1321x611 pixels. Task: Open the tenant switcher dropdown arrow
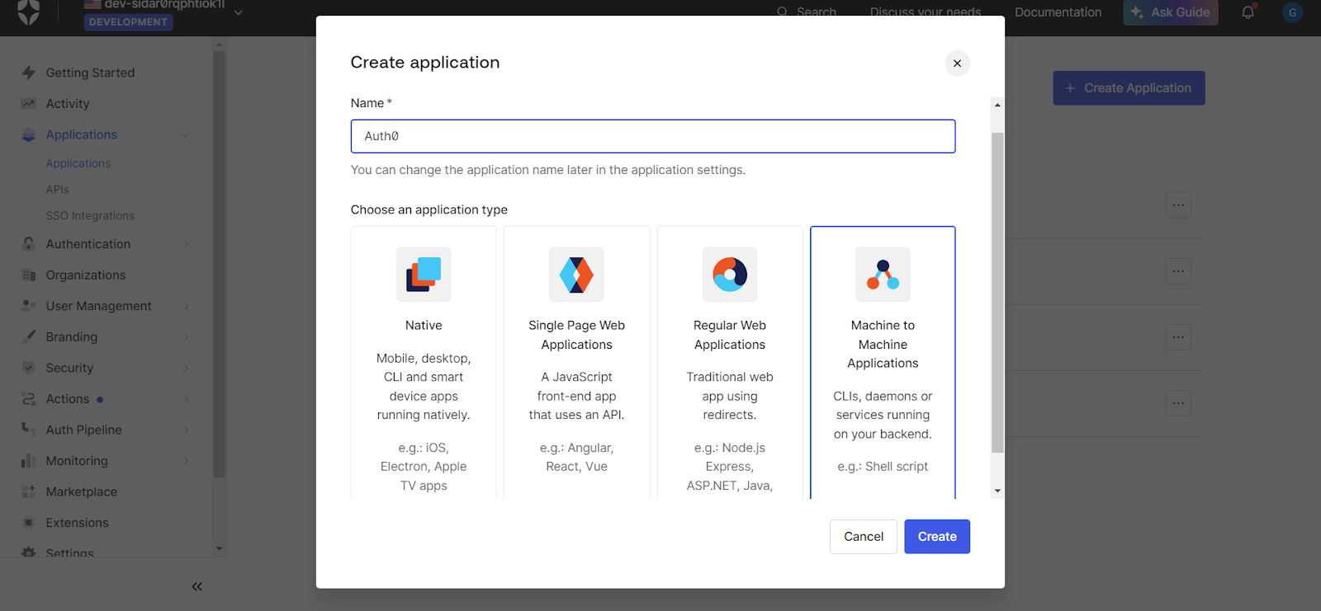[x=238, y=12]
